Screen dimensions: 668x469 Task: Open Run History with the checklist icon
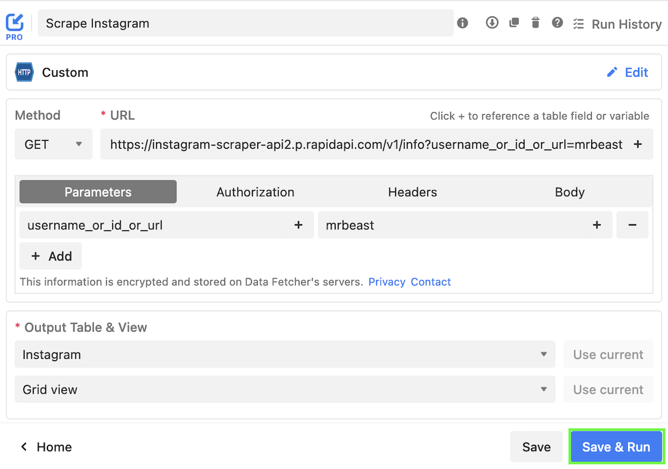click(579, 23)
